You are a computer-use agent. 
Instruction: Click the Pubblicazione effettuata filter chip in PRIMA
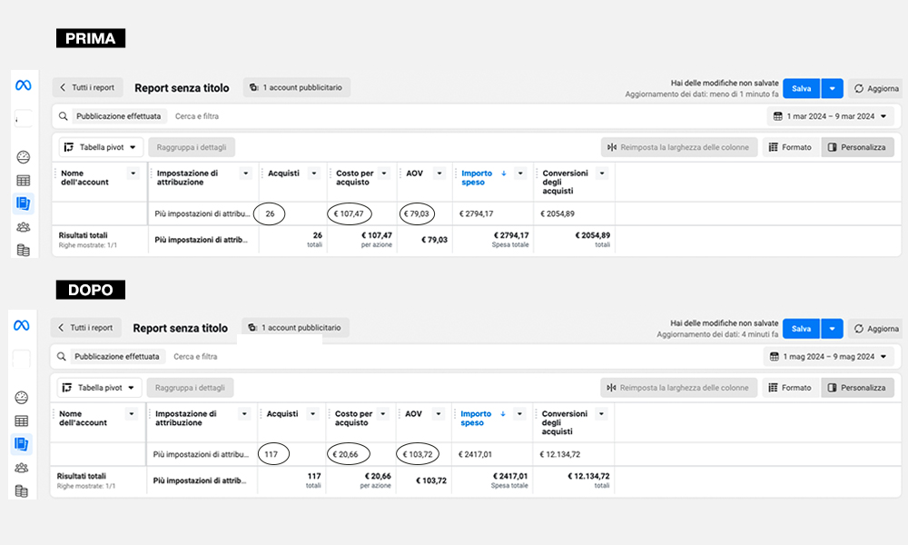pyautogui.click(x=119, y=116)
